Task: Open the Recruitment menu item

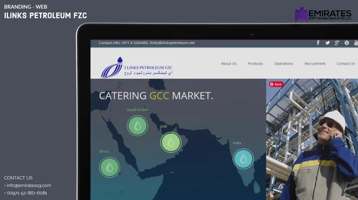Action: [315, 64]
